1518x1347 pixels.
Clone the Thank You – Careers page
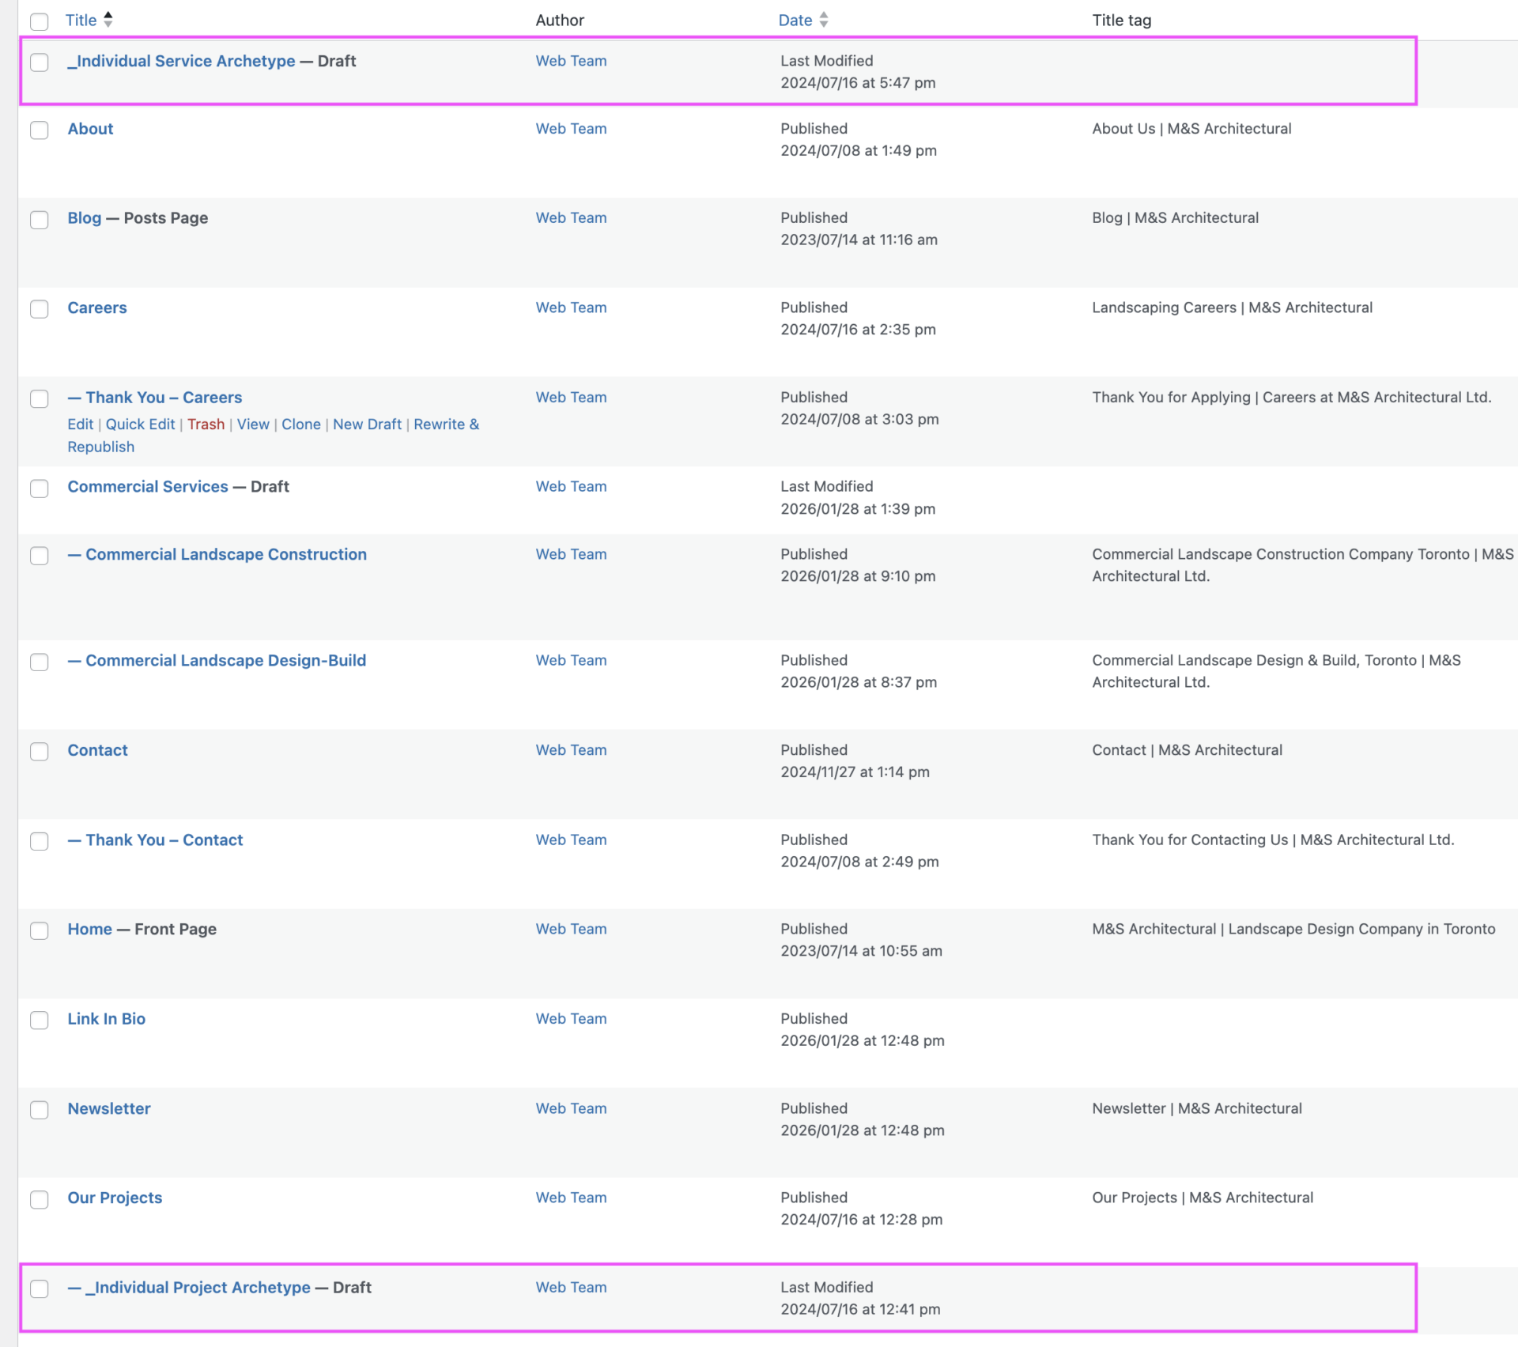click(300, 424)
